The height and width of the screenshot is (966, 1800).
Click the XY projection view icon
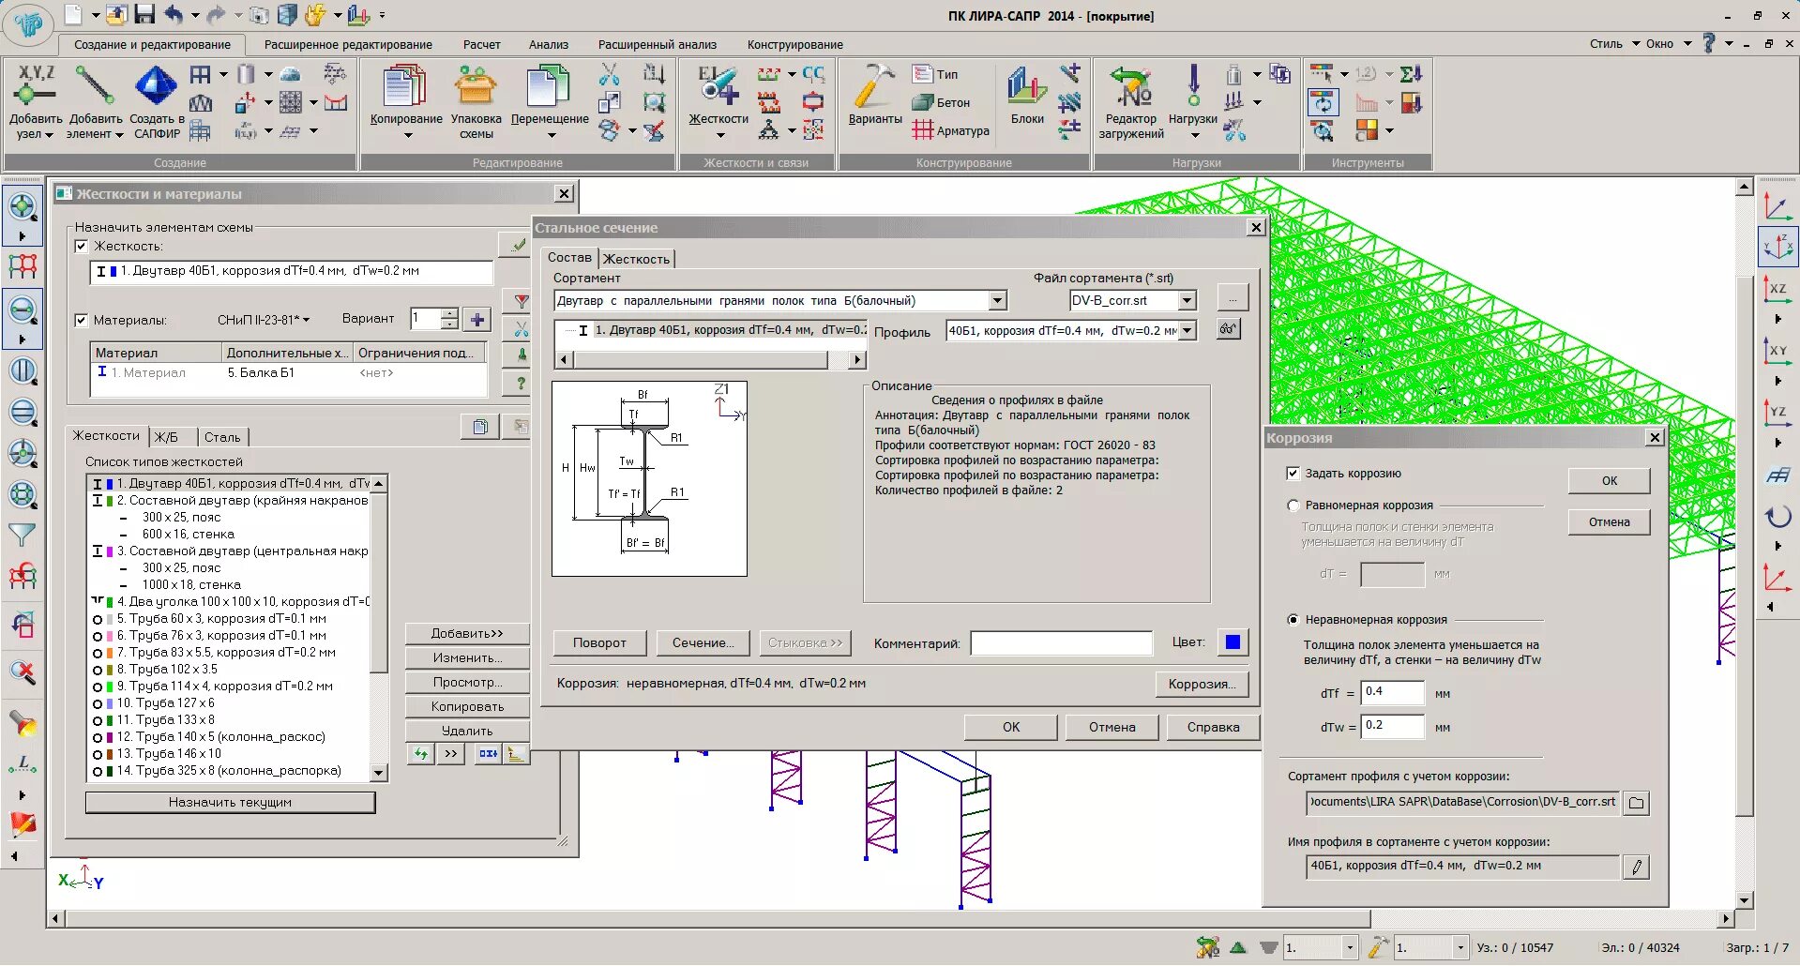[1777, 350]
